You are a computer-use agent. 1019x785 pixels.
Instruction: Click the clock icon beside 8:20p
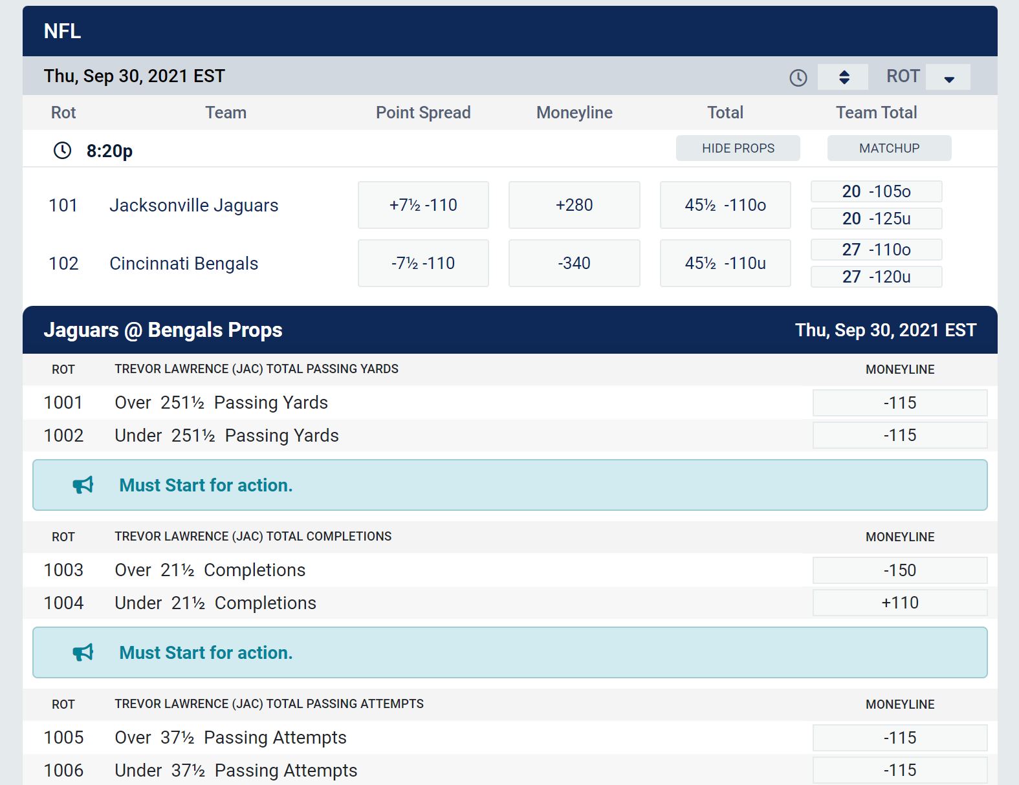point(62,151)
